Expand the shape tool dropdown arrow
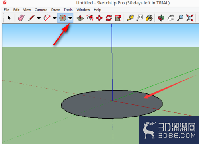Viewport: 199px width, 144px height. [x=70, y=18]
